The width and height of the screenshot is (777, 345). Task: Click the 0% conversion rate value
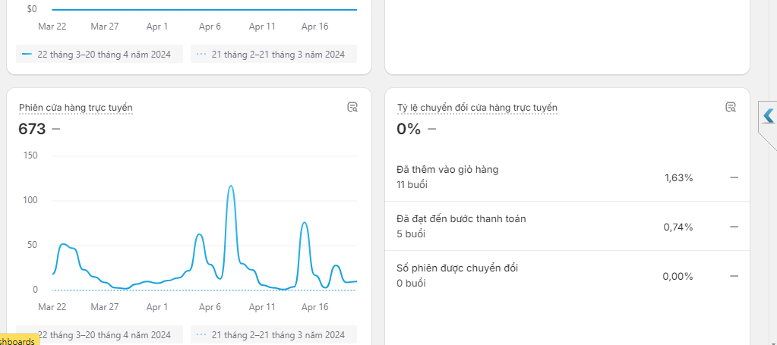[409, 129]
